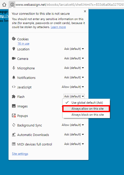Choose Always allow on this site

tap(86, 109)
